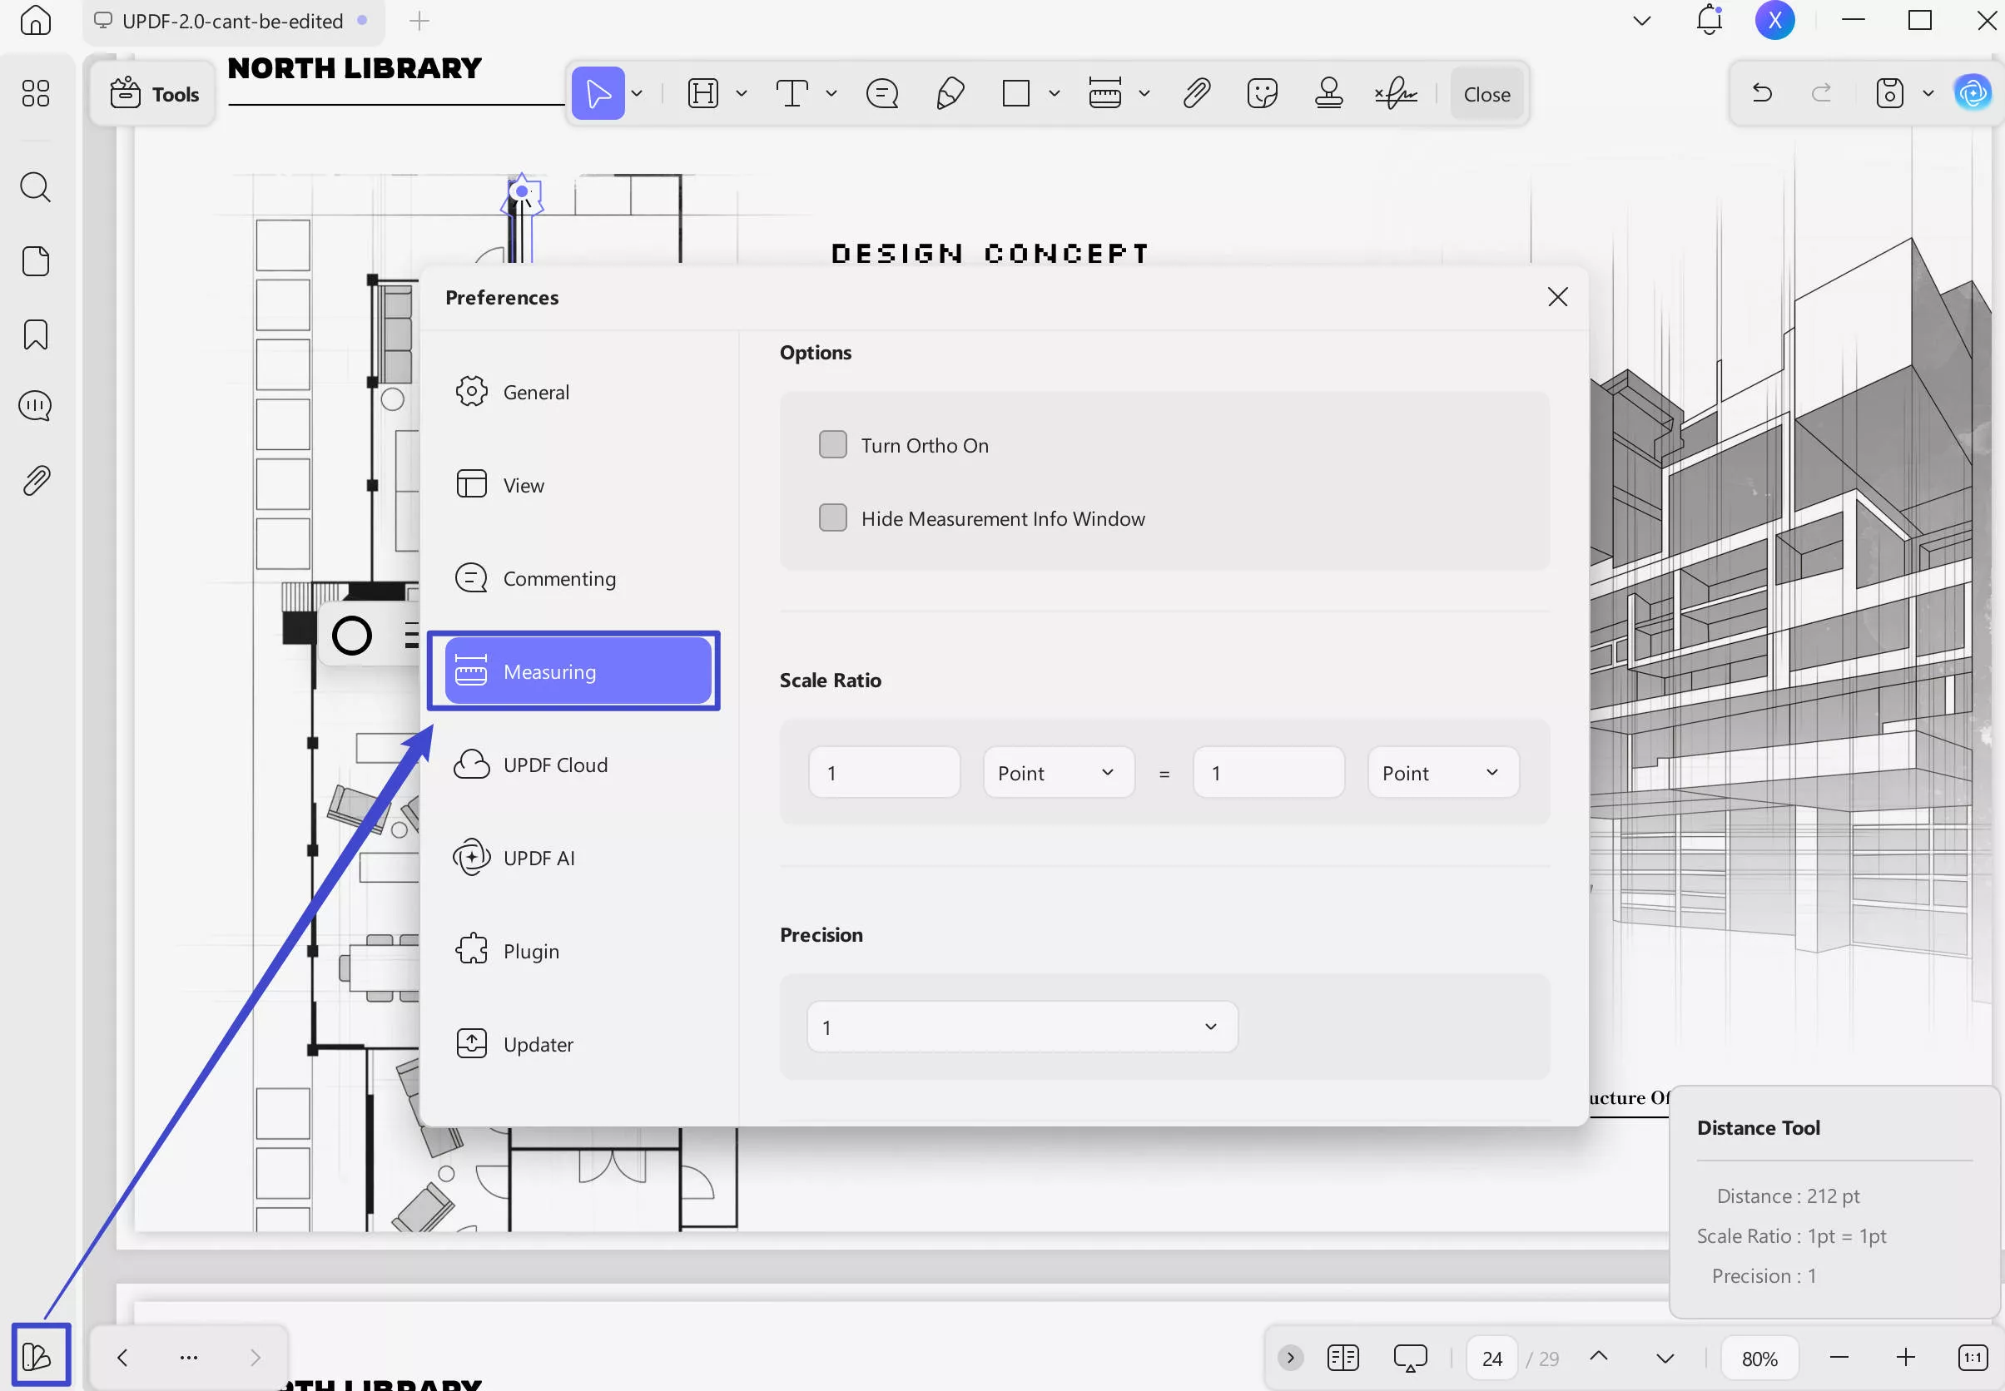Open the sticker tool
The width and height of the screenshot is (2005, 1391).
[x=1262, y=93]
